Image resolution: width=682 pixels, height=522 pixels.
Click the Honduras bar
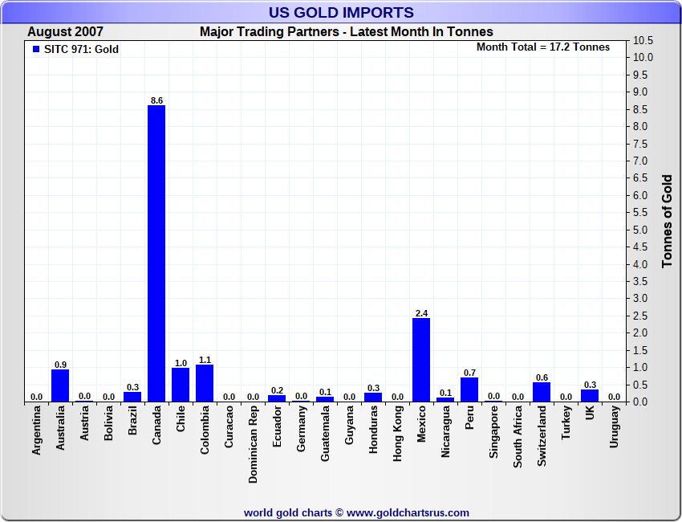click(x=373, y=397)
